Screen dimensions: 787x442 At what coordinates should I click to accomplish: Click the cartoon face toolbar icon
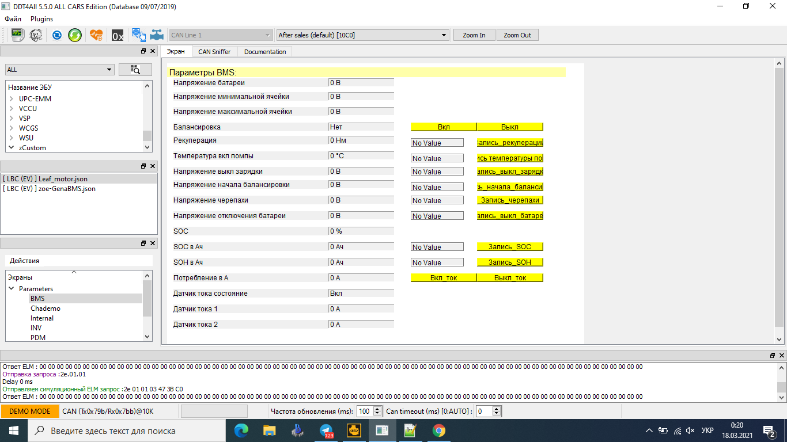36,35
